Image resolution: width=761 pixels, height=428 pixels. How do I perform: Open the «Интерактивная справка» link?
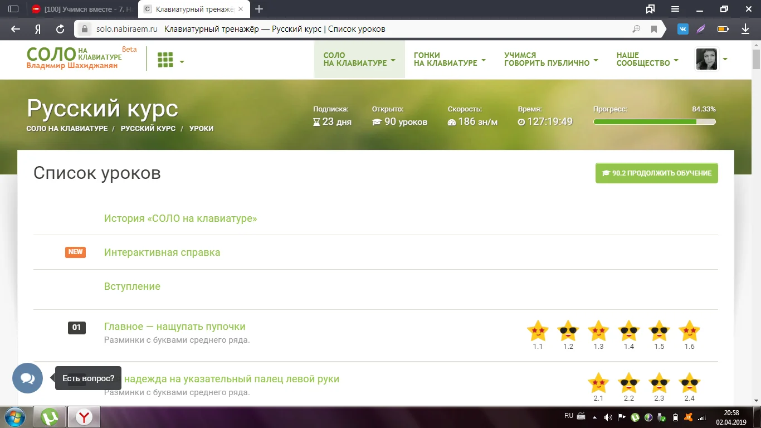click(162, 252)
